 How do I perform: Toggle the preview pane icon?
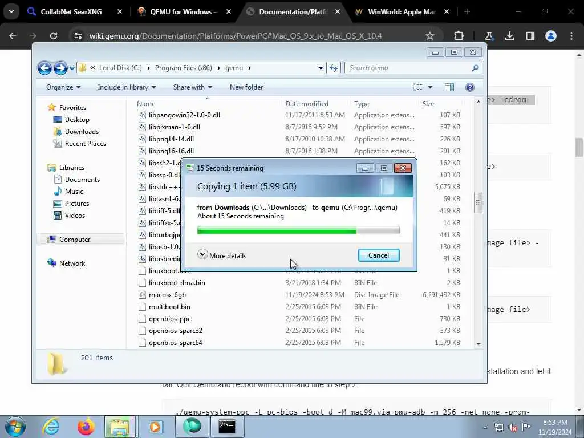click(x=449, y=87)
